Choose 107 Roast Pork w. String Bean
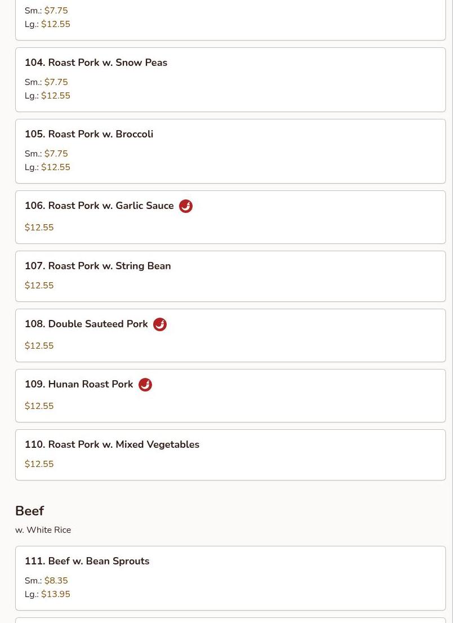 97,266
